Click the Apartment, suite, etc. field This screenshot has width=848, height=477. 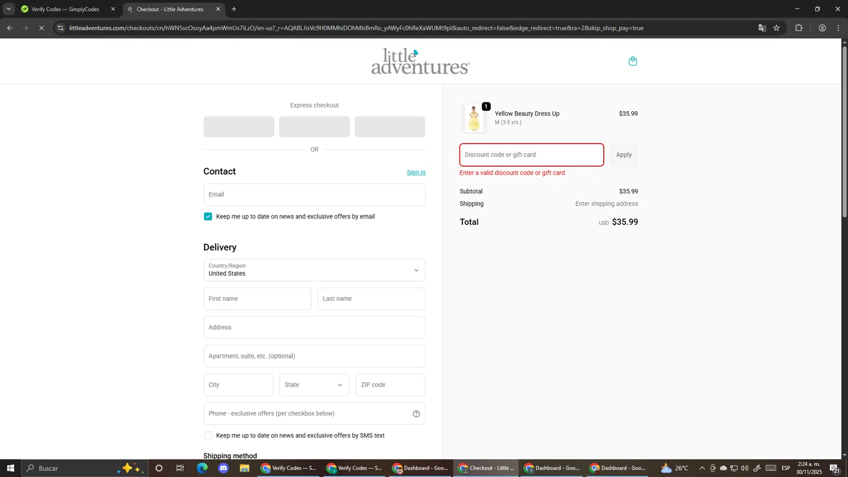314,357
